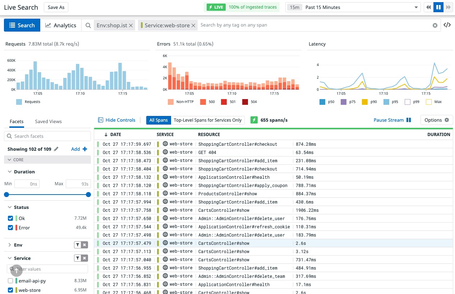Viewport: 455px width, 294px height.
Task: Open the Saved Views tab
Action: click(x=48, y=121)
